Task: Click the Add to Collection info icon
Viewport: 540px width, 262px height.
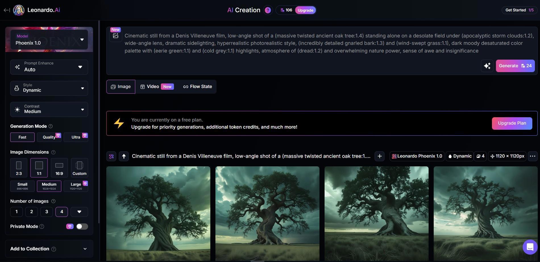Action: 54,249
